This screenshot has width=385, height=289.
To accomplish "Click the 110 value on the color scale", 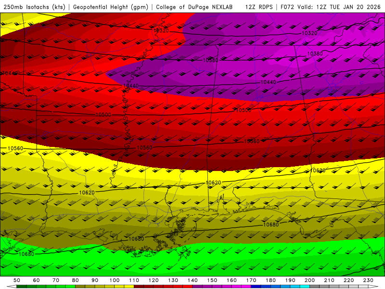I will (x=134, y=280).
